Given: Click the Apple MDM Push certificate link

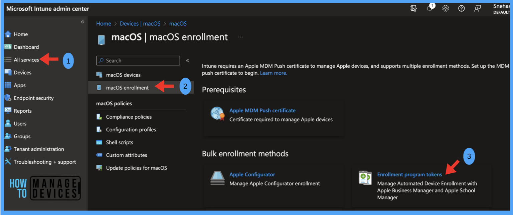Looking at the screenshot, I should pyautogui.click(x=262, y=110).
